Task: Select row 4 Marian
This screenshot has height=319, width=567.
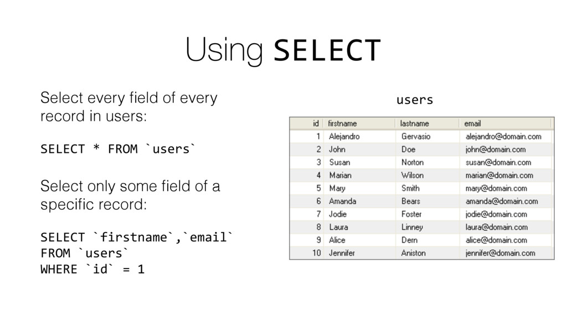Action: [421, 176]
